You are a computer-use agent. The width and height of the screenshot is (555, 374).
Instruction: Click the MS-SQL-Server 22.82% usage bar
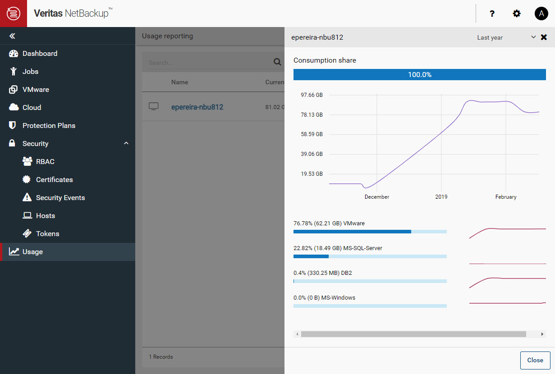(x=370, y=256)
